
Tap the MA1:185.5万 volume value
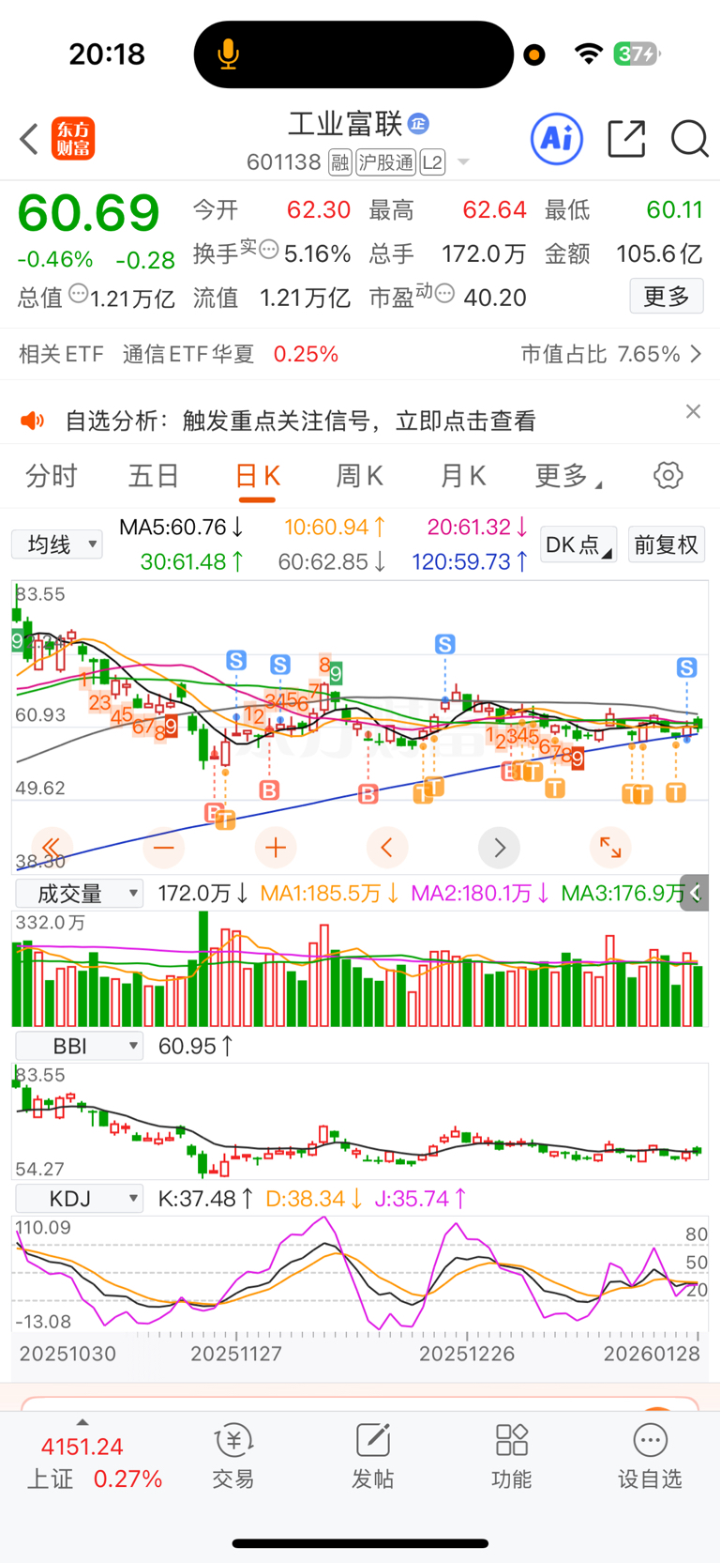click(329, 893)
